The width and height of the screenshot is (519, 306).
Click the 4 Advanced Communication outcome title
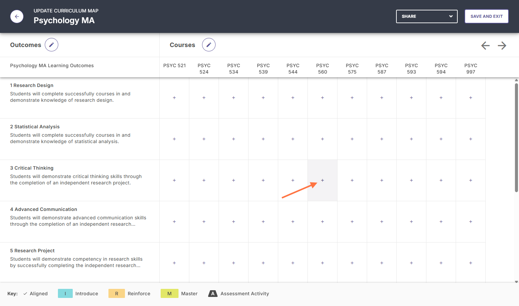(x=43, y=209)
